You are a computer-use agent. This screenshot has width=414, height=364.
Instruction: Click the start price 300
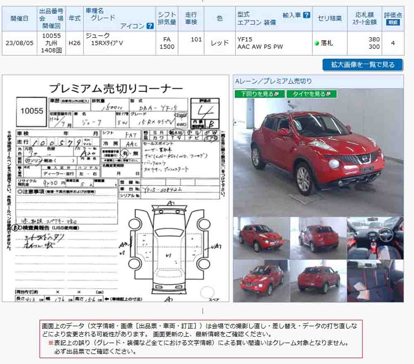(374, 47)
